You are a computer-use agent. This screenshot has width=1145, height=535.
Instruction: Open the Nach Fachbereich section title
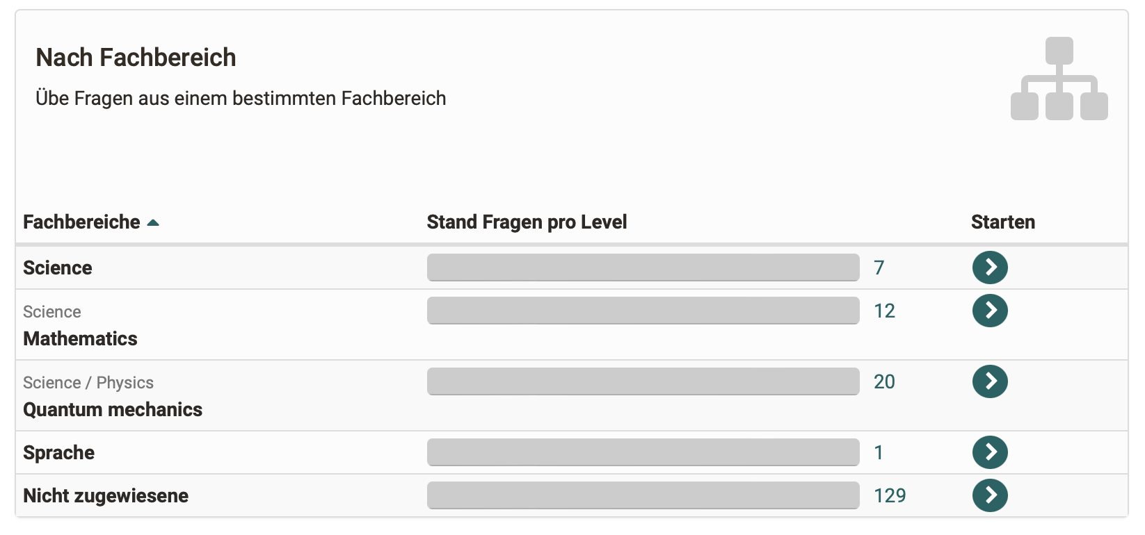pos(136,58)
